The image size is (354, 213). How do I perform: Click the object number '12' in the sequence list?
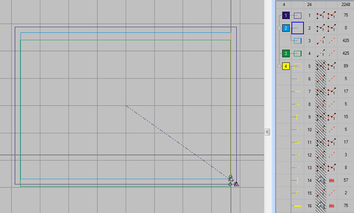coord(310,155)
